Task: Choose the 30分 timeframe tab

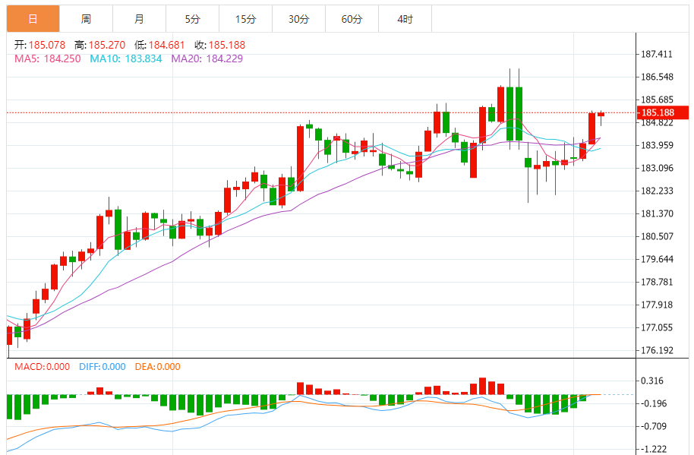Action: (x=298, y=19)
